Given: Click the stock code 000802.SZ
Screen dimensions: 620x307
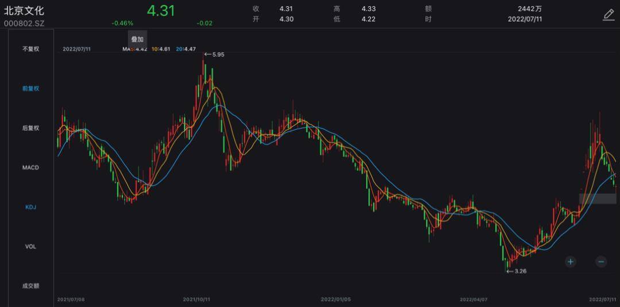Looking at the screenshot, I should 24,24.
